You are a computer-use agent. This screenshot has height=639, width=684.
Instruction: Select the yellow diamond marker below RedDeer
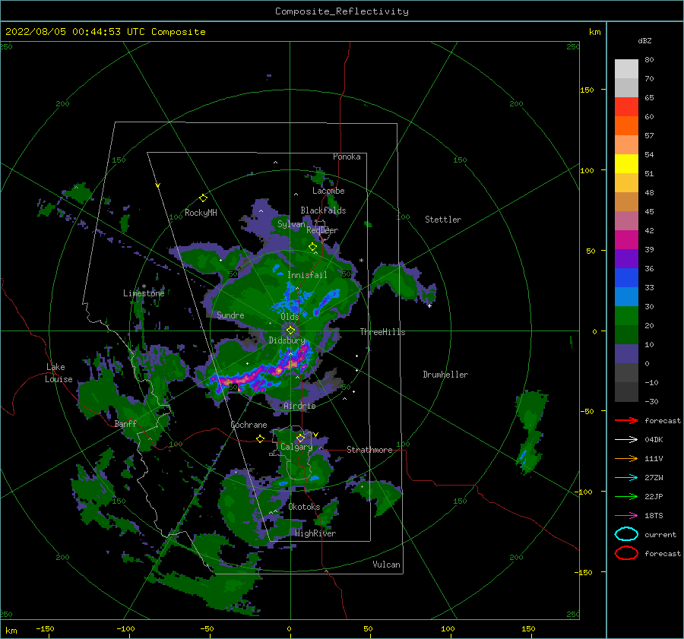[312, 247]
